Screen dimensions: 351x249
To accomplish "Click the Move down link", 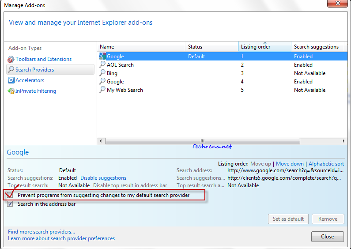I will [x=290, y=164].
